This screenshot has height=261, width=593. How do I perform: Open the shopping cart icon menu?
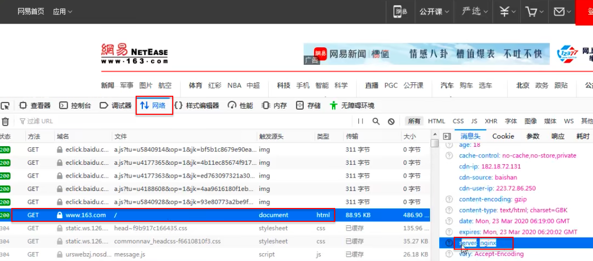[x=535, y=12]
